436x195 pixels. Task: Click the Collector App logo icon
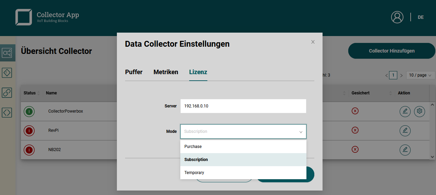(x=23, y=17)
